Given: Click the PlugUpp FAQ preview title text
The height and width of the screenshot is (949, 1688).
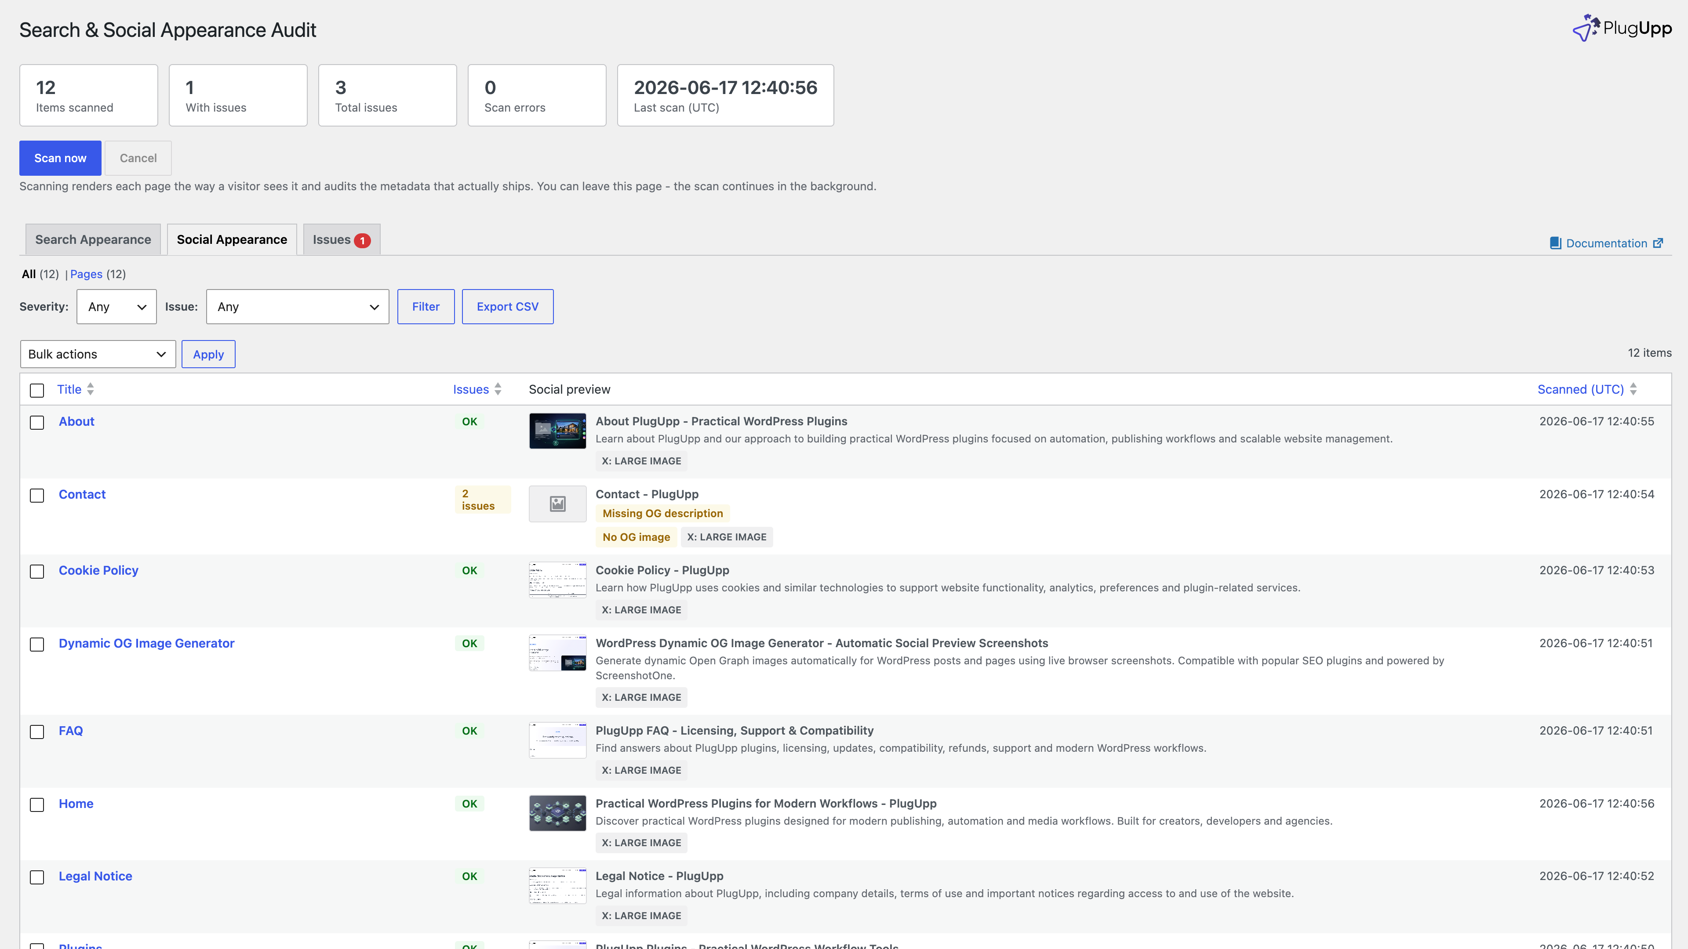Looking at the screenshot, I should pyautogui.click(x=735, y=730).
